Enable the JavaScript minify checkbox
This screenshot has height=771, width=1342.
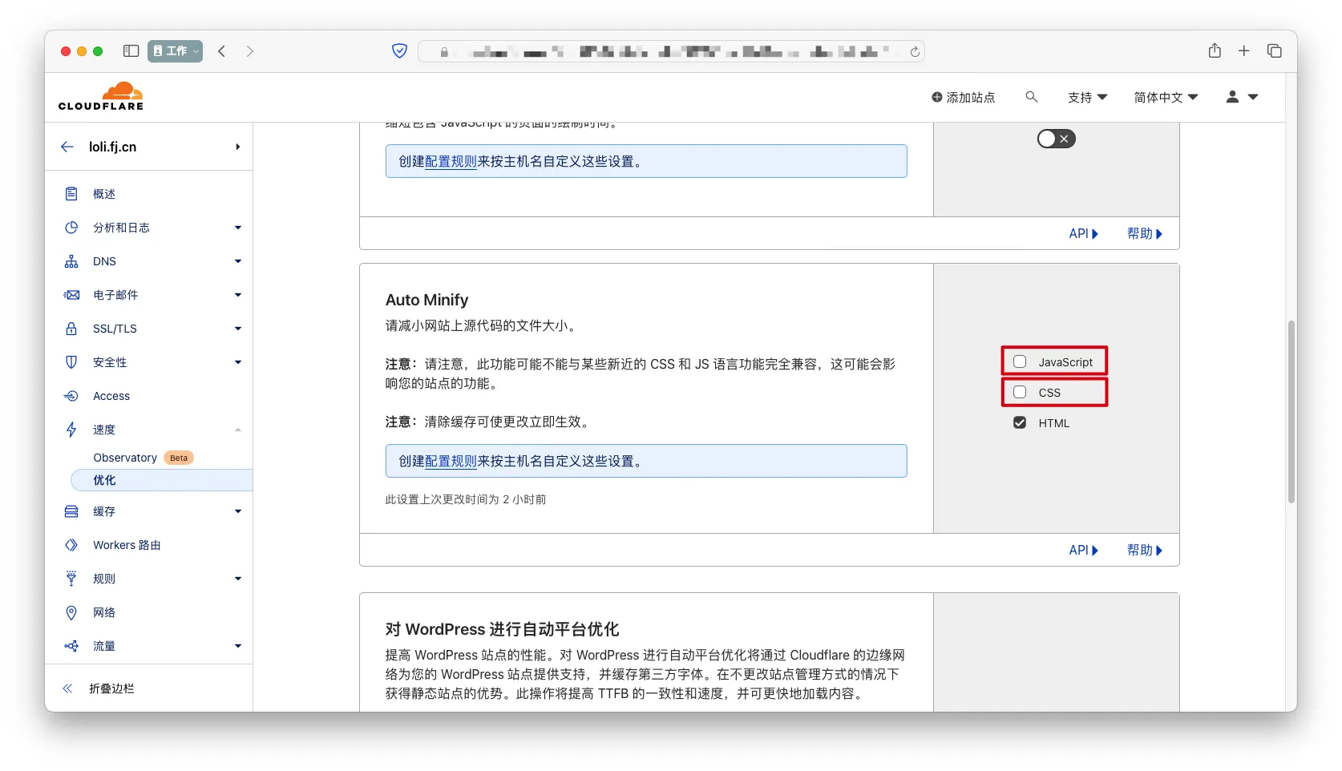pyautogui.click(x=1020, y=361)
